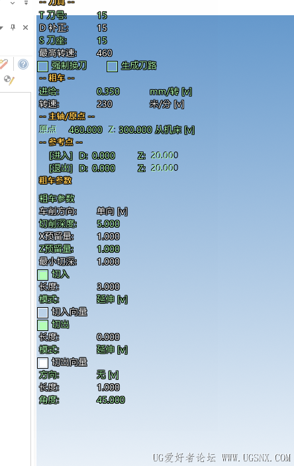Click the -- 粗车 -- section header
This screenshot has height=466, width=294.
pyautogui.click(x=57, y=78)
